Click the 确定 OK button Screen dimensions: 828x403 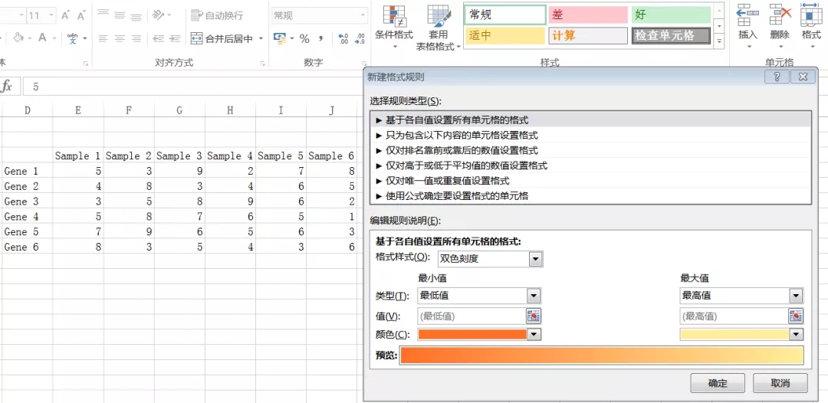click(x=718, y=383)
